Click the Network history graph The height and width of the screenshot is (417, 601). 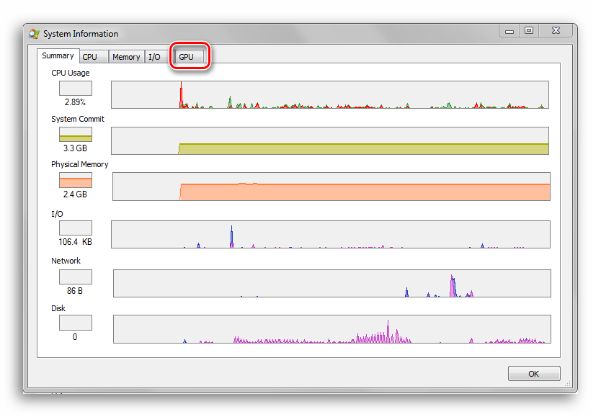(331, 283)
